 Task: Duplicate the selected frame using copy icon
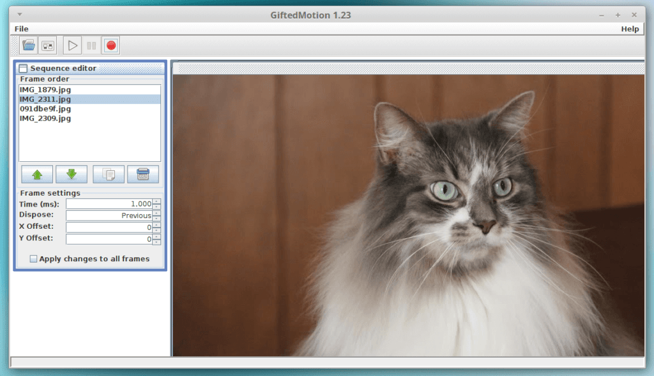(109, 175)
